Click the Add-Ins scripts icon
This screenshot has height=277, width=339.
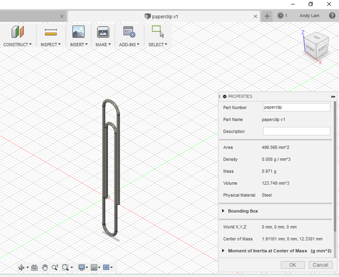coord(129,32)
